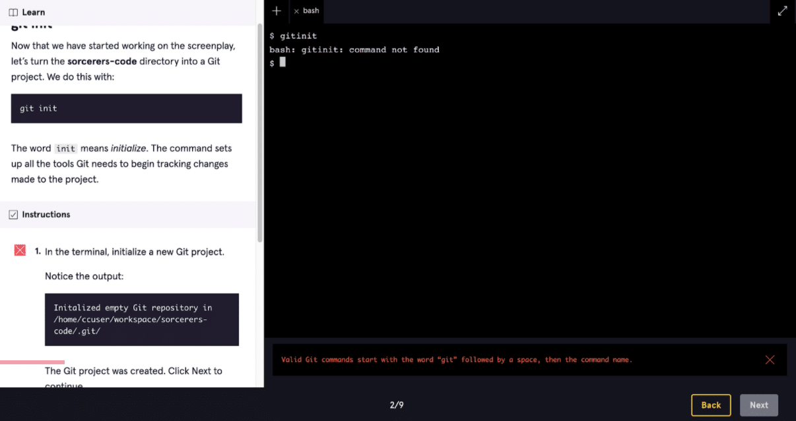Click the Back button
The image size is (796, 421).
[x=711, y=405]
